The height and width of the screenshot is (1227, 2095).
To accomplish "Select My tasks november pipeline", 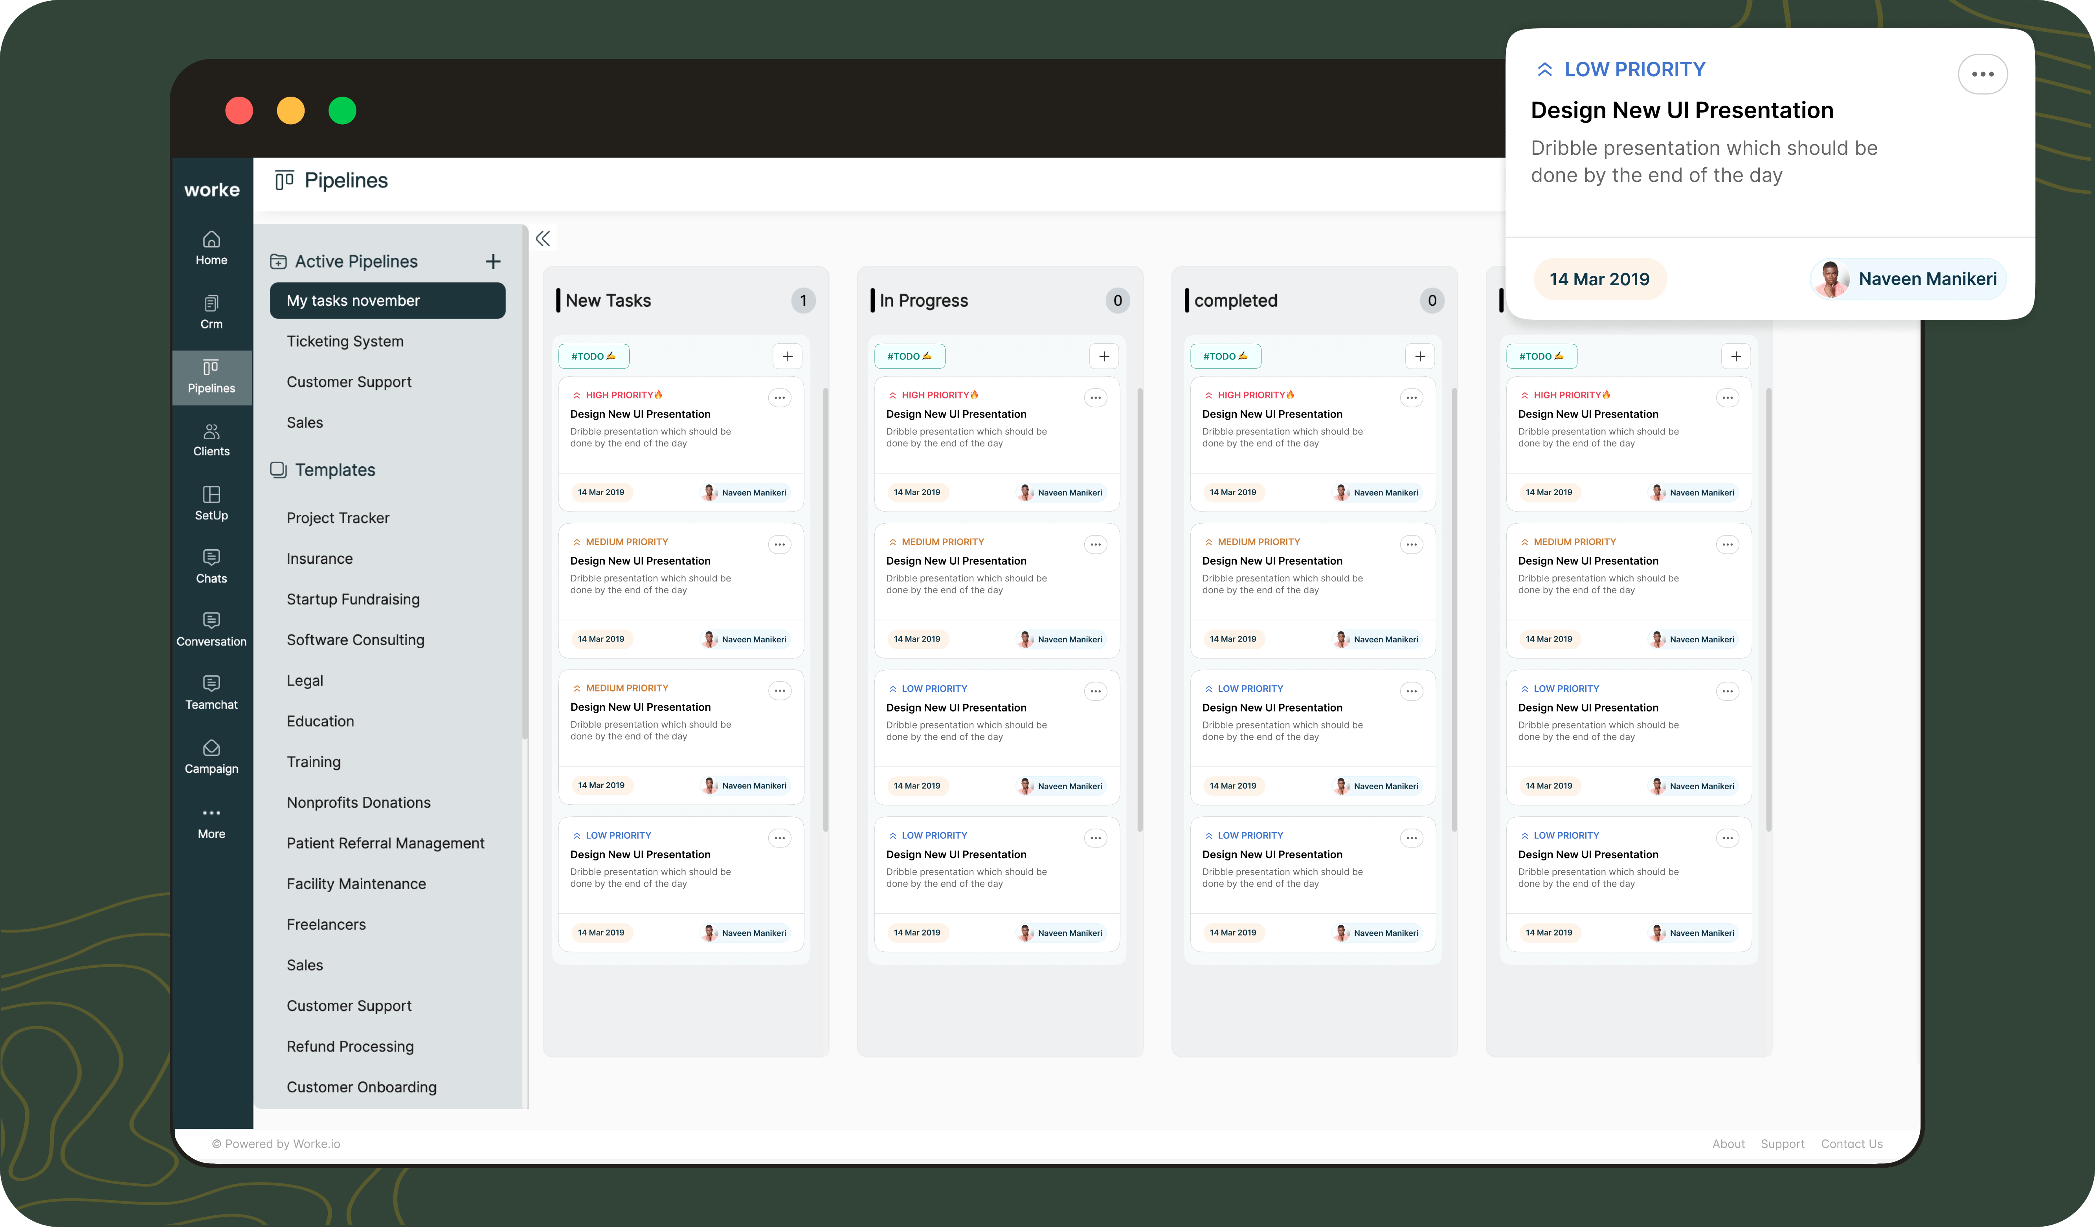I will click(387, 300).
